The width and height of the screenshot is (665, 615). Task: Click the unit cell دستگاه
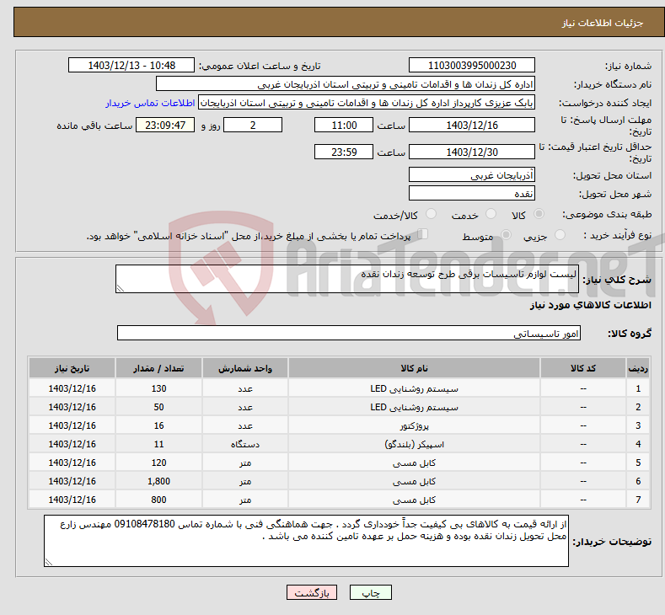tap(245, 444)
